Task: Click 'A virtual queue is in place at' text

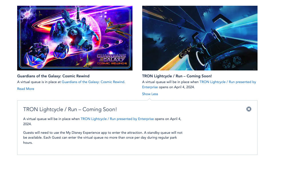Action: coord(39,82)
